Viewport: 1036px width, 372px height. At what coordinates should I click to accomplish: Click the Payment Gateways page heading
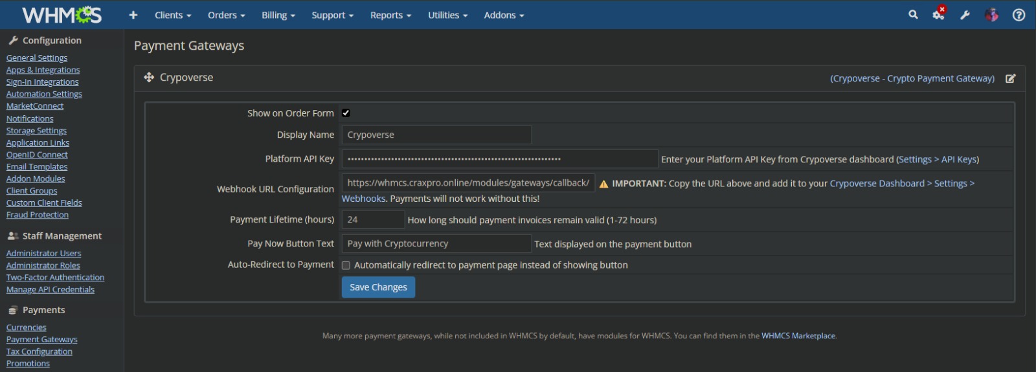coord(189,45)
